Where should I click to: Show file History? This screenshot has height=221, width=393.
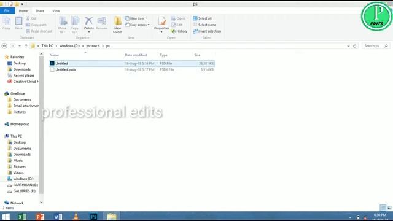[179, 31]
